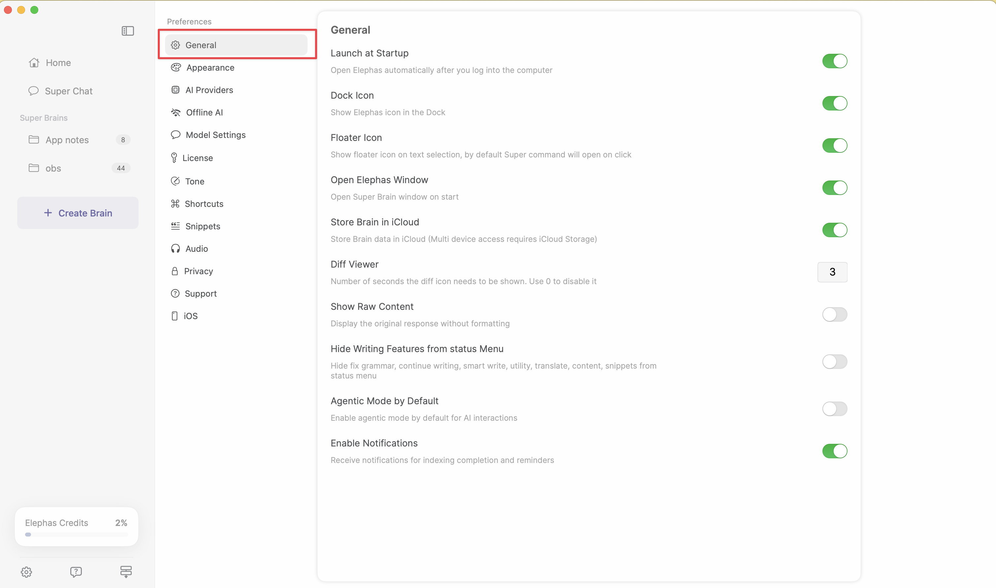Image resolution: width=996 pixels, height=588 pixels.
Task: Open the Privacy preferences section
Action: pyautogui.click(x=237, y=271)
